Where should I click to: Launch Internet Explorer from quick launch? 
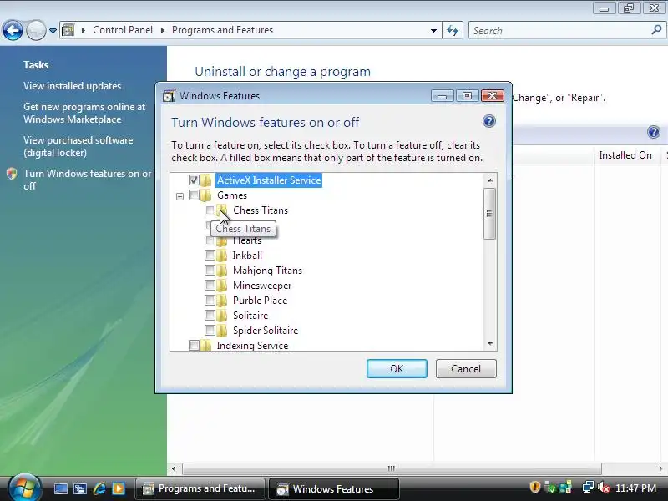(x=99, y=488)
